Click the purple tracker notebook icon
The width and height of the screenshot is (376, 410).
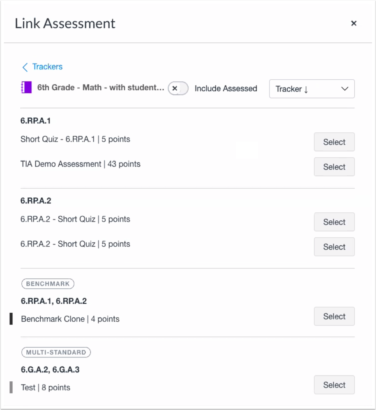26,88
